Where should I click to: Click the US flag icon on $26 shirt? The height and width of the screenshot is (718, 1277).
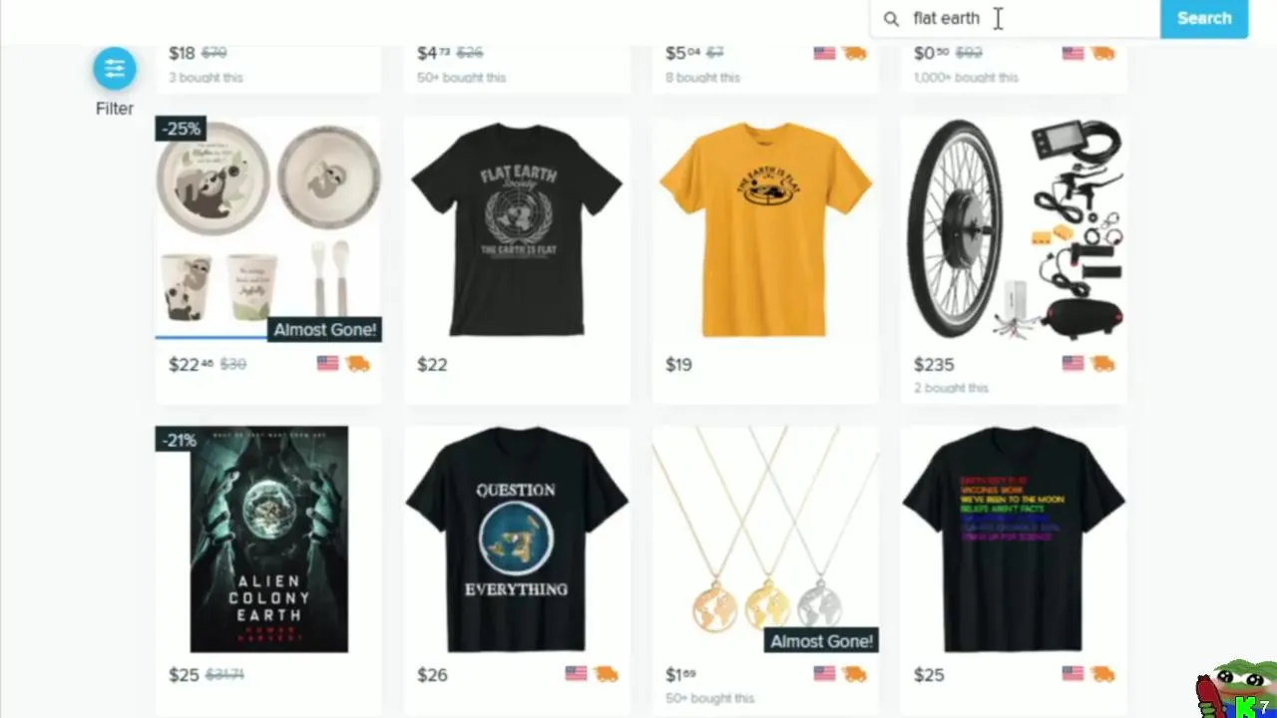576,674
